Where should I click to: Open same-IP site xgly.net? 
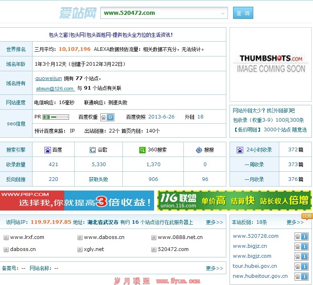coord(94,249)
